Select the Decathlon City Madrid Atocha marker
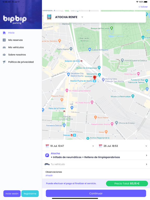 [68, 74]
